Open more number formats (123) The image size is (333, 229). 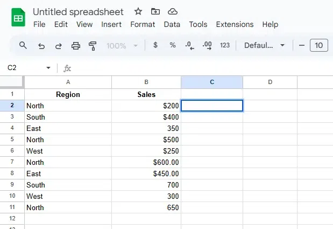(x=225, y=45)
